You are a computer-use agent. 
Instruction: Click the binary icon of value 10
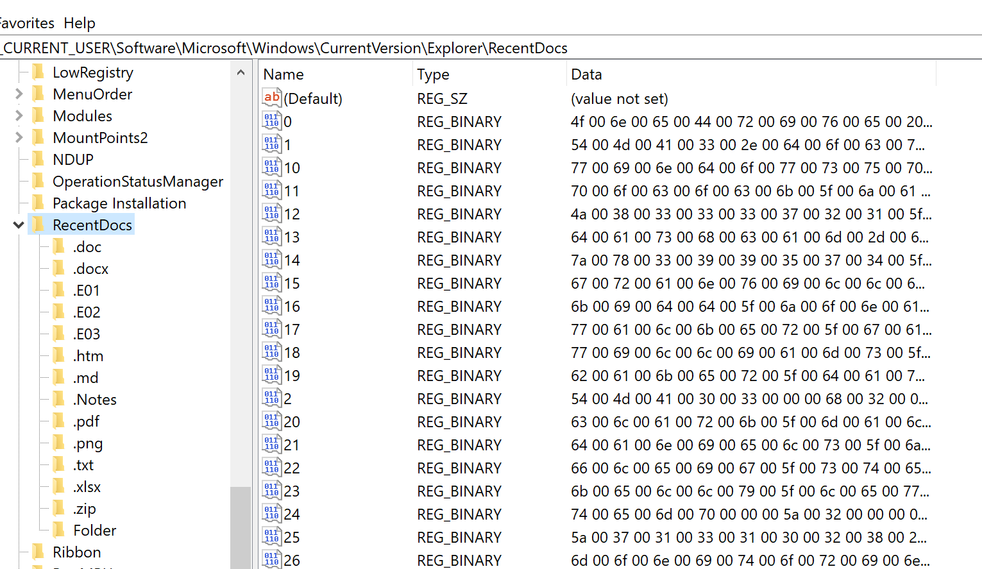pos(272,167)
